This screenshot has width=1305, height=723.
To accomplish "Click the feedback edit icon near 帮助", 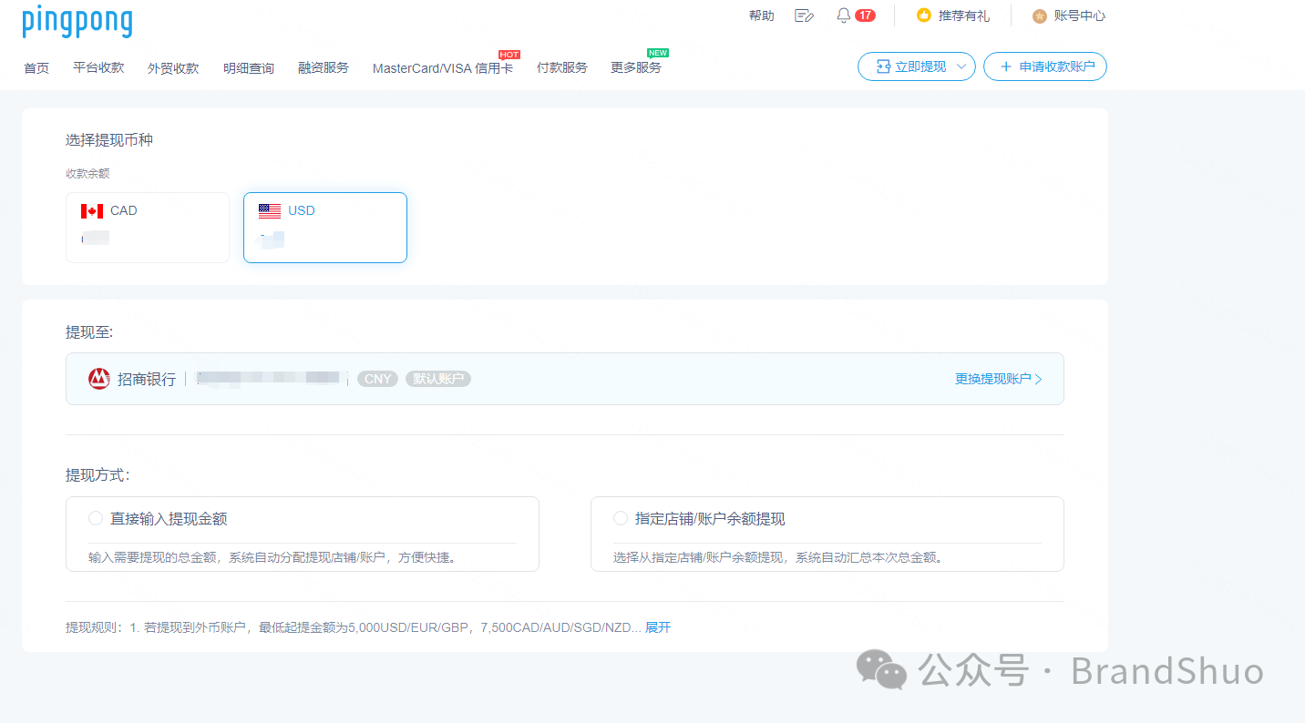I will point(803,15).
